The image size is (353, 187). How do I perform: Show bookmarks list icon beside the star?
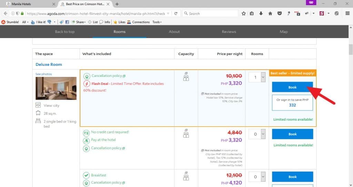(x=252, y=13)
